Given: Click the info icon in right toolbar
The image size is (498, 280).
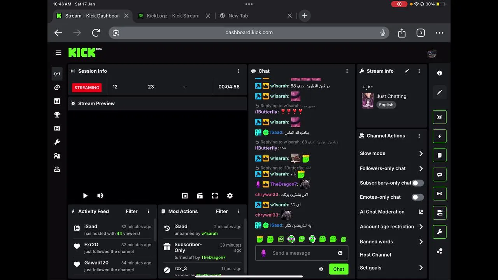Looking at the screenshot, I should point(440,73).
